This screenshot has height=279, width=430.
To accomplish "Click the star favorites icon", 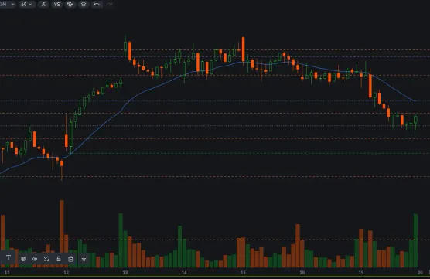I will [x=84, y=259].
